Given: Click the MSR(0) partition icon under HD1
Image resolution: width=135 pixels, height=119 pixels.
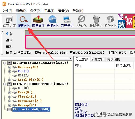Looking at the screenshot, I should [15, 88].
